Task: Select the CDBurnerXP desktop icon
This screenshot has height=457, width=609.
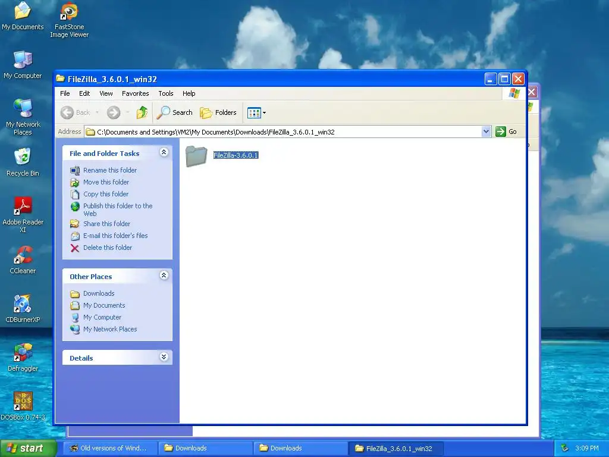Action: (x=23, y=309)
